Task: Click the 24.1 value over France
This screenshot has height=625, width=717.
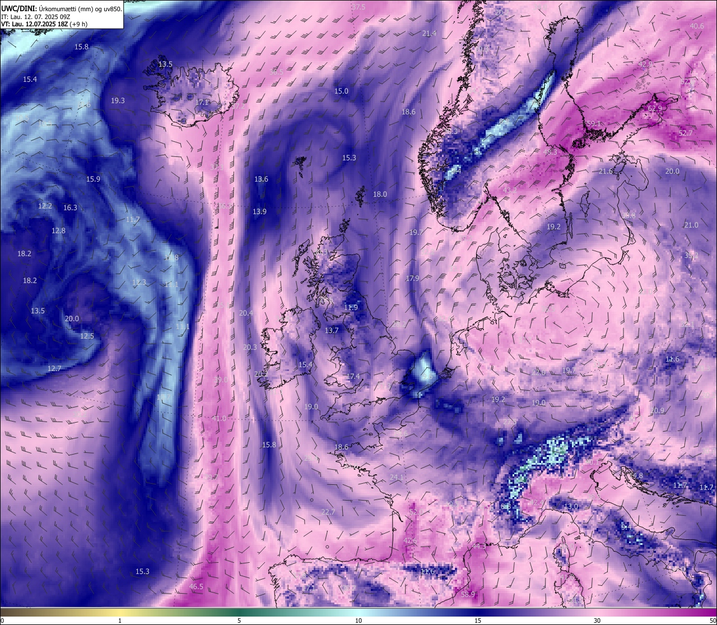Action: click(397, 478)
